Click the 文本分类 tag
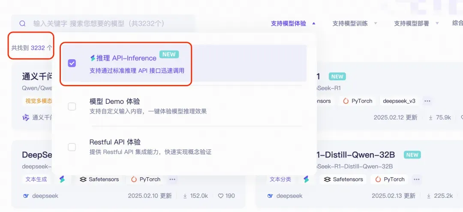The image size is (463, 212). pyautogui.click(x=280, y=179)
